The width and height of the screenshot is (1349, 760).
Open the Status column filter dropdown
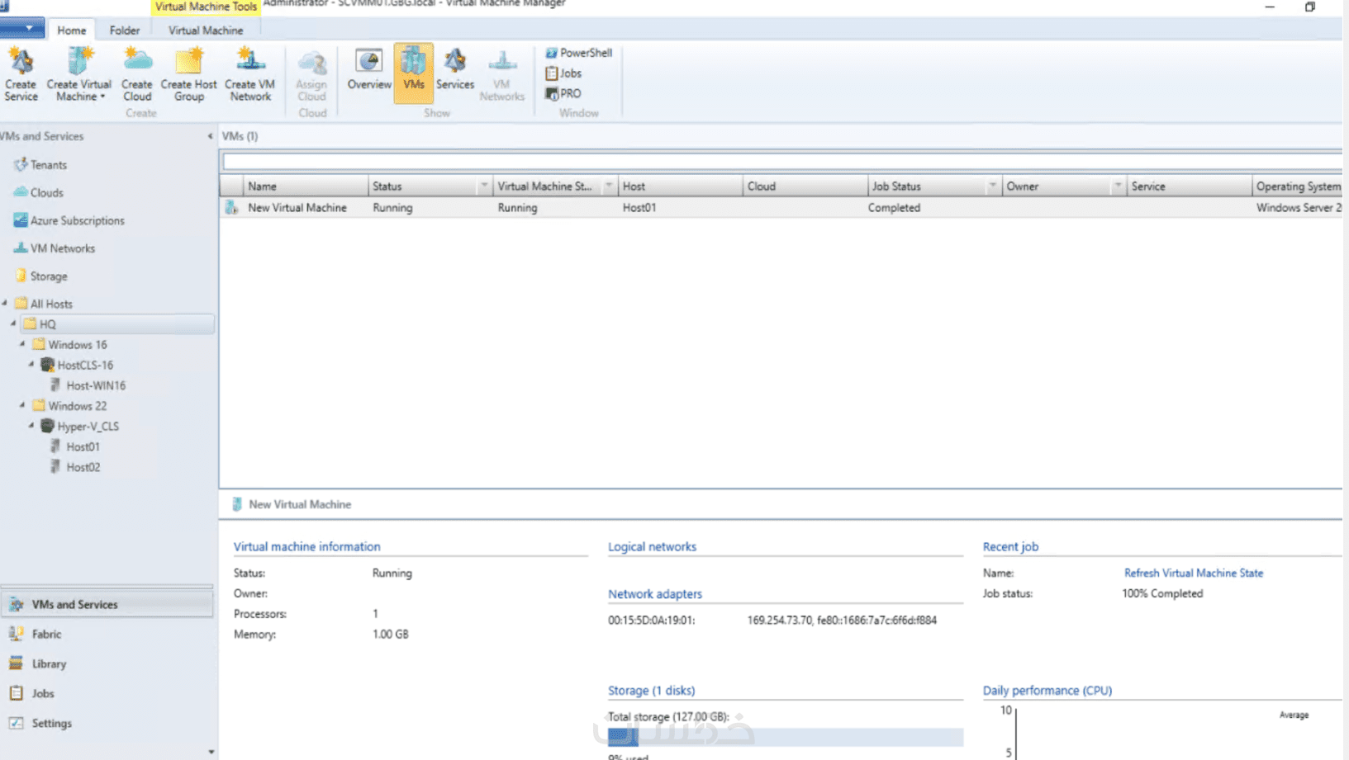tap(484, 186)
